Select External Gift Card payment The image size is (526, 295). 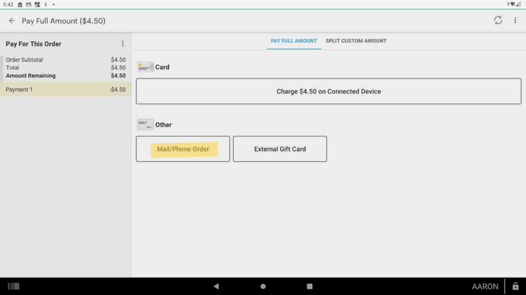[x=280, y=149]
